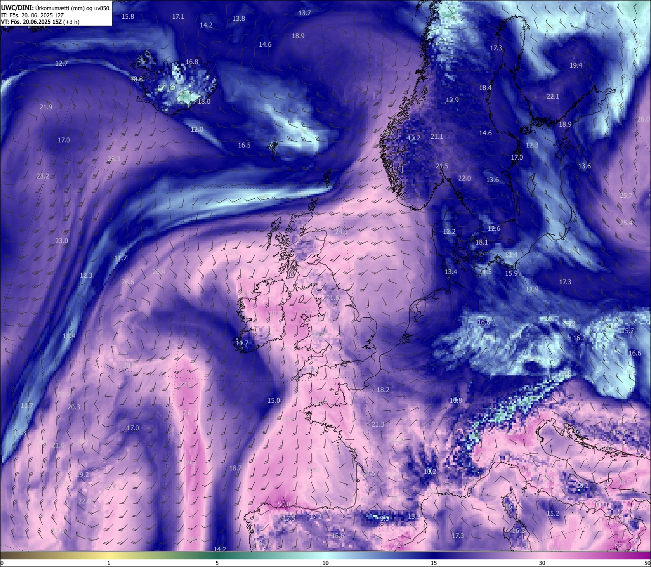Click the 15.8 value on the map
The image size is (651, 567).
(x=128, y=16)
